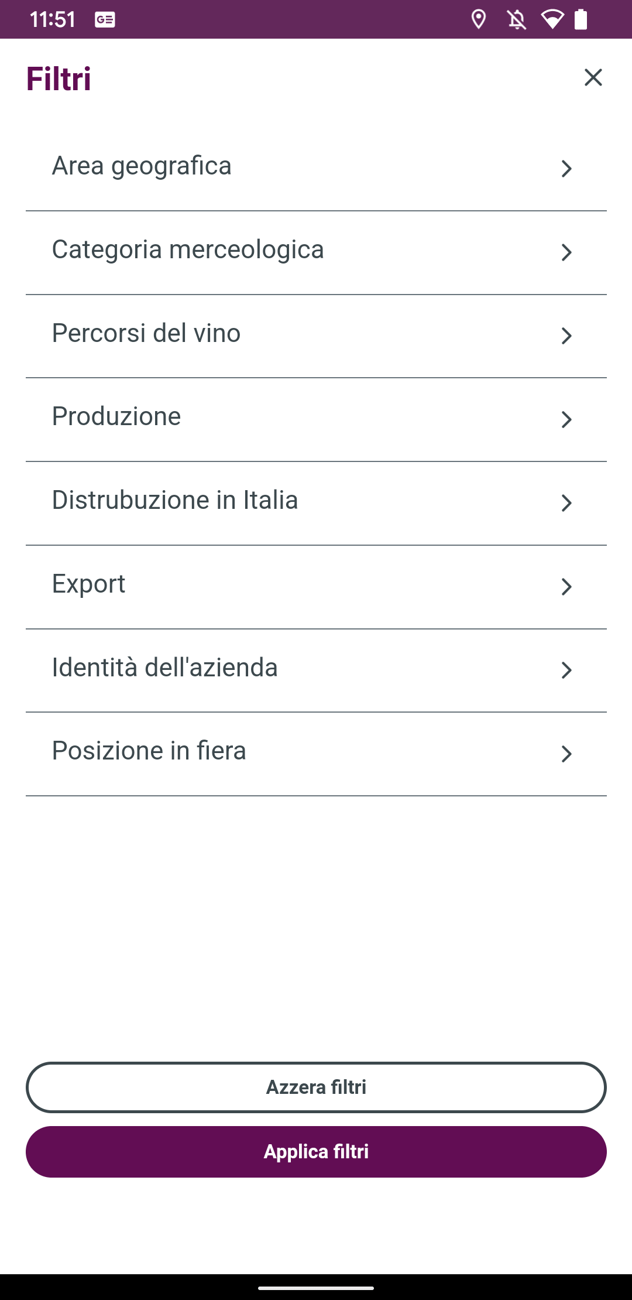Tap the Export row arrow icon
The width and height of the screenshot is (632, 1300).
click(x=566, y=587)
